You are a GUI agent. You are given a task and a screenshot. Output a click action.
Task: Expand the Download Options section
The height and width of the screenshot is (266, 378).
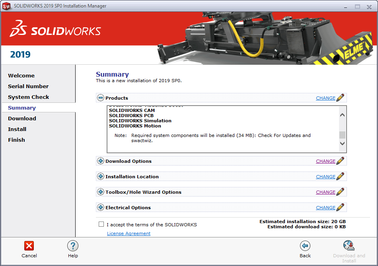point(101,161)
